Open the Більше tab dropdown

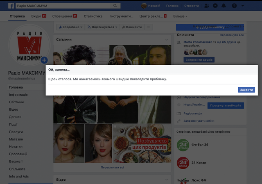click(x=180, y=16)
